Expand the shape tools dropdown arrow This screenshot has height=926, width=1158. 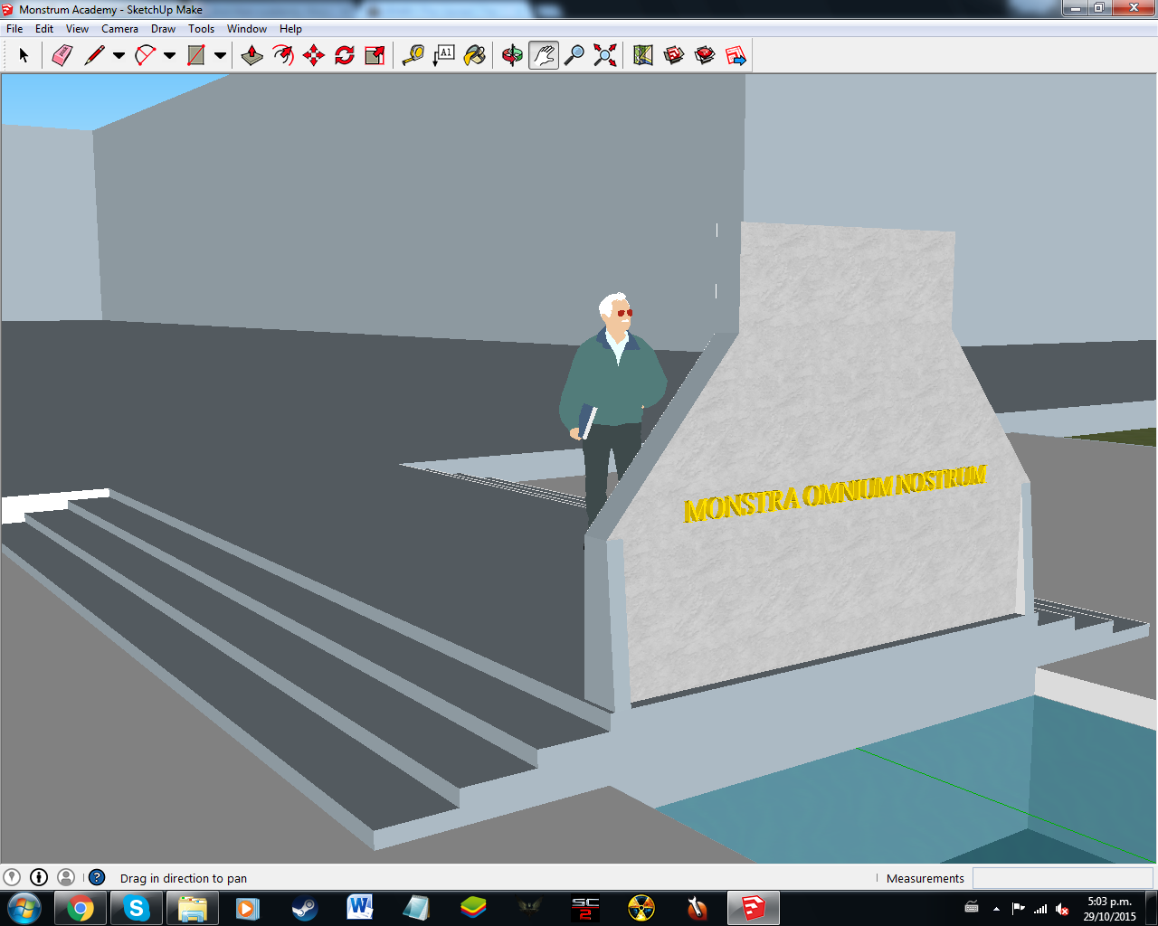220,56
